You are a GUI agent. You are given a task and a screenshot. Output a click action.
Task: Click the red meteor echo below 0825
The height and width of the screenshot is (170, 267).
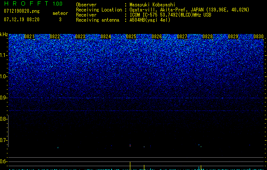coord(130,145)
